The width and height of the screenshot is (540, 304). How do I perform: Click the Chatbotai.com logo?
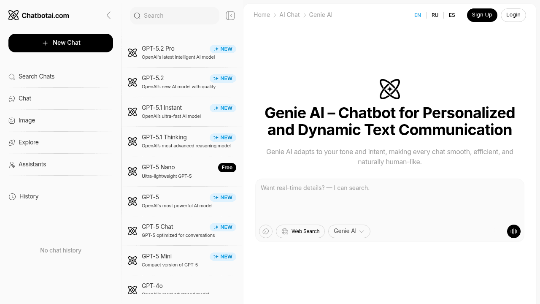pos(38,15)
